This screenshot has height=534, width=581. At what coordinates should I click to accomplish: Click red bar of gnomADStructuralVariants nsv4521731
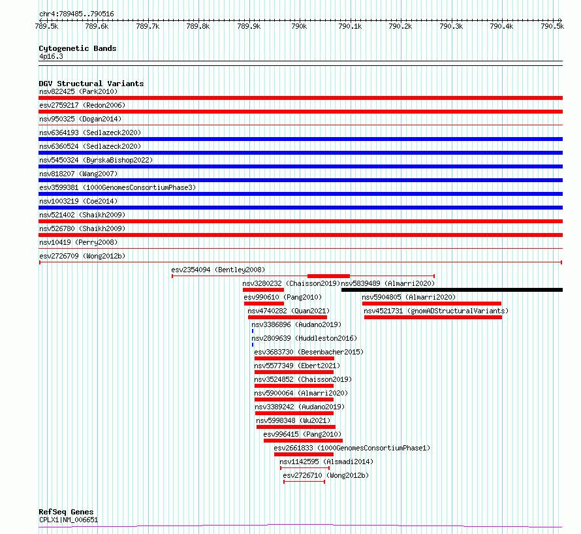coord(433,317)
